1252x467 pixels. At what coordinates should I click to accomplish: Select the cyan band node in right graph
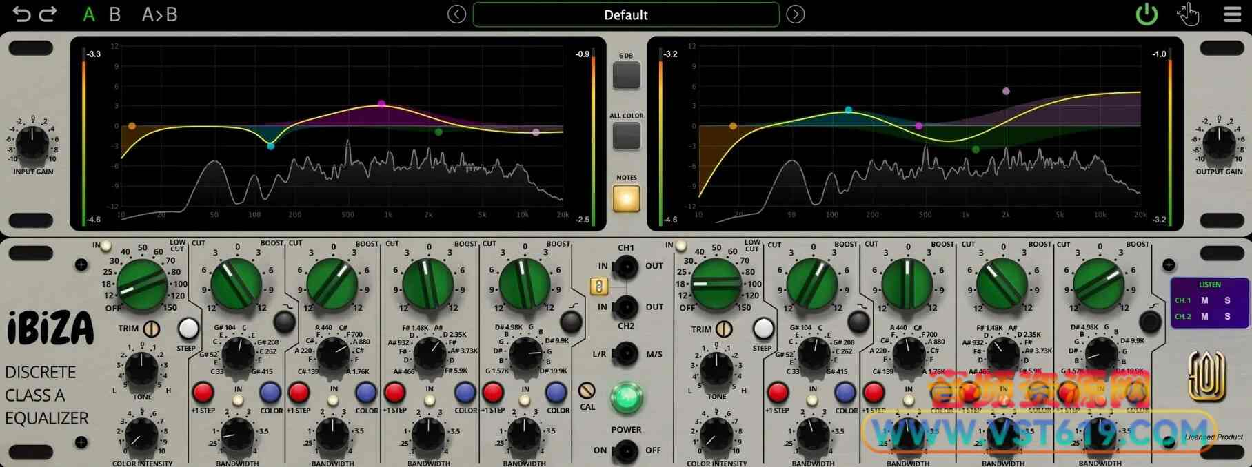[x=849, y=110]
